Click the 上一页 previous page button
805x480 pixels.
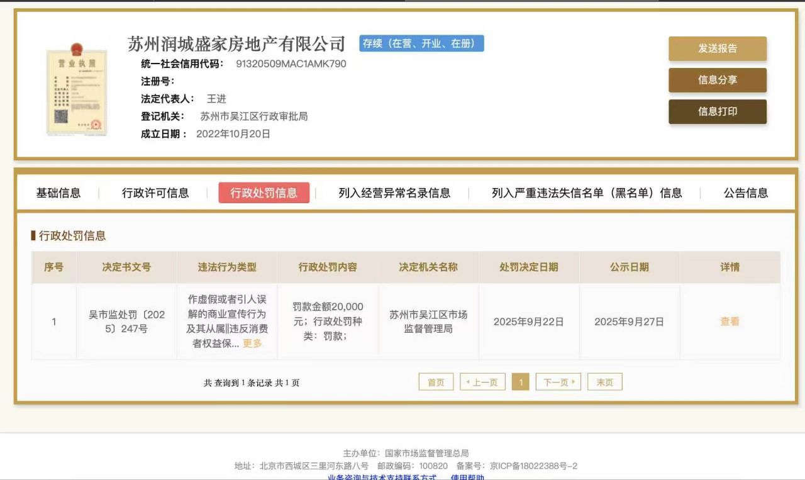(482, 382)
